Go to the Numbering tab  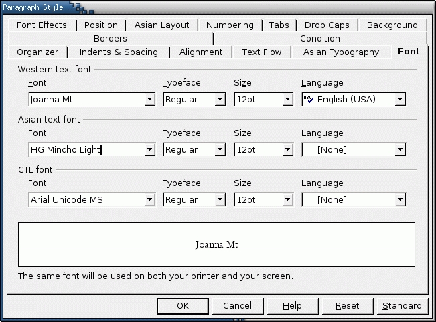(x=230, y=25)
